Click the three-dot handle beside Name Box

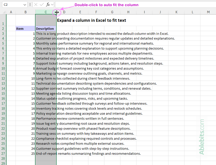(30, 5)
